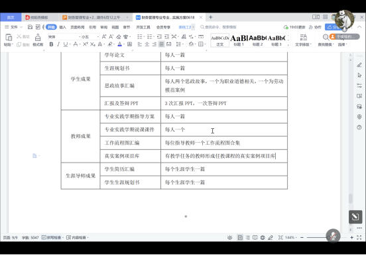
Task: Open the 视图 ribbon tab
Action: click(x=115, y=27)
